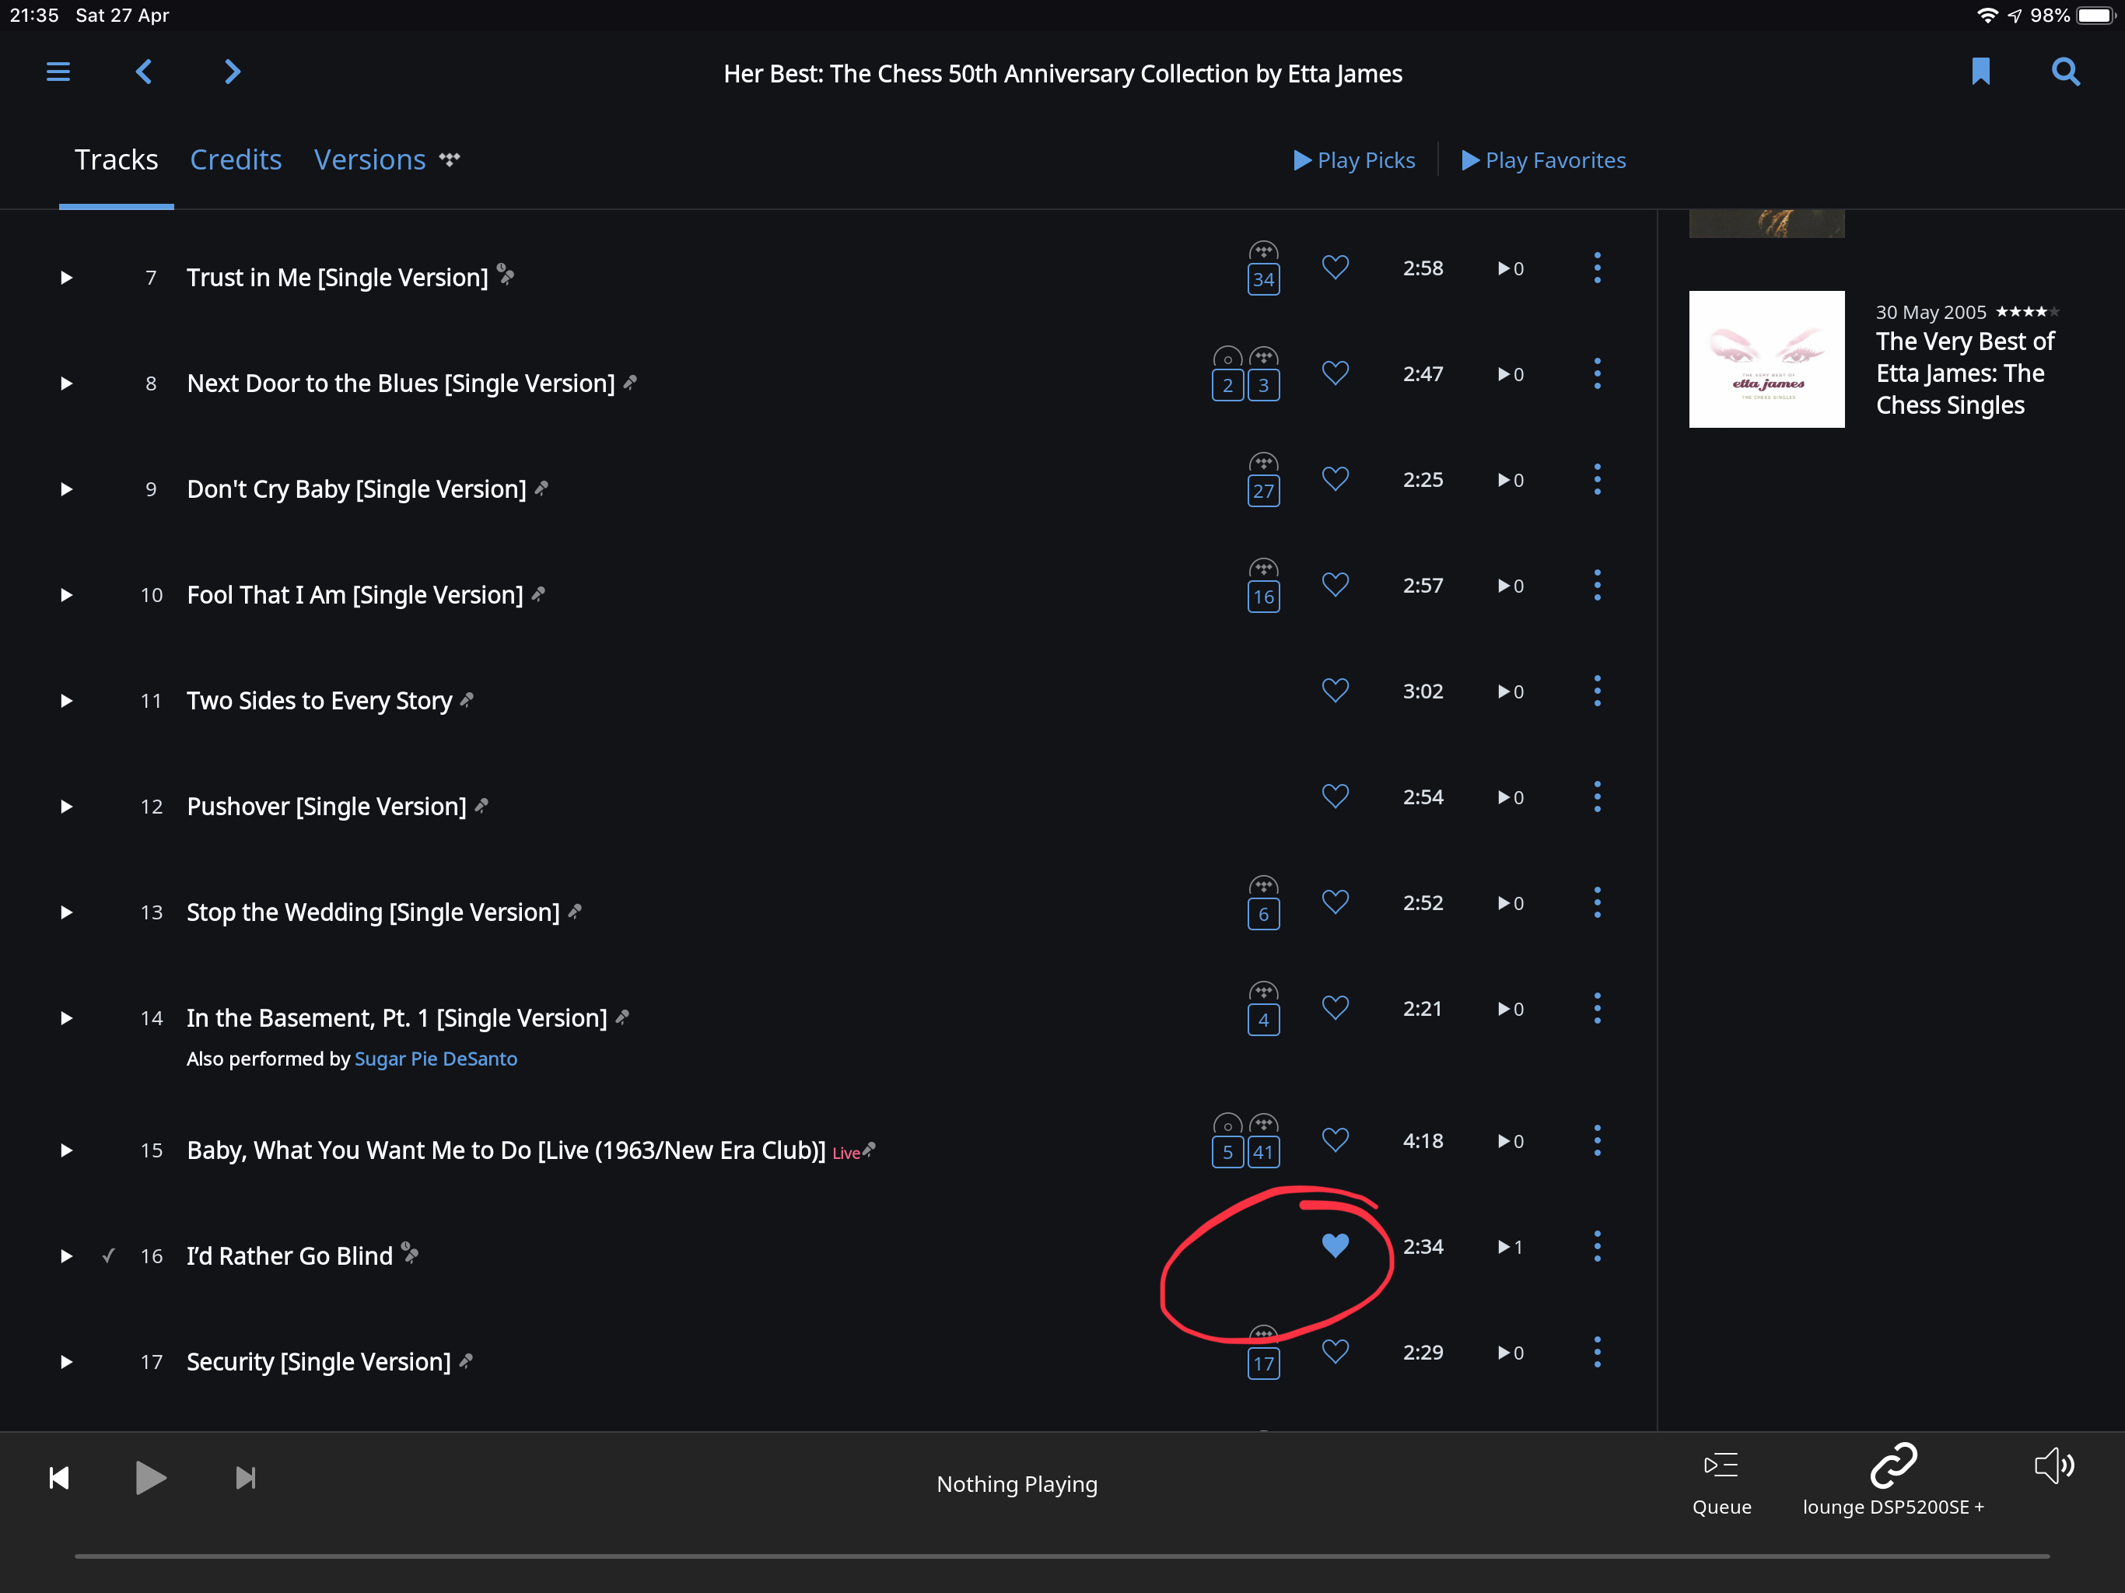Open three-dot menu for Fool That I Am
Screen dimensions: 2125x1593
[x=1598, y=585]
